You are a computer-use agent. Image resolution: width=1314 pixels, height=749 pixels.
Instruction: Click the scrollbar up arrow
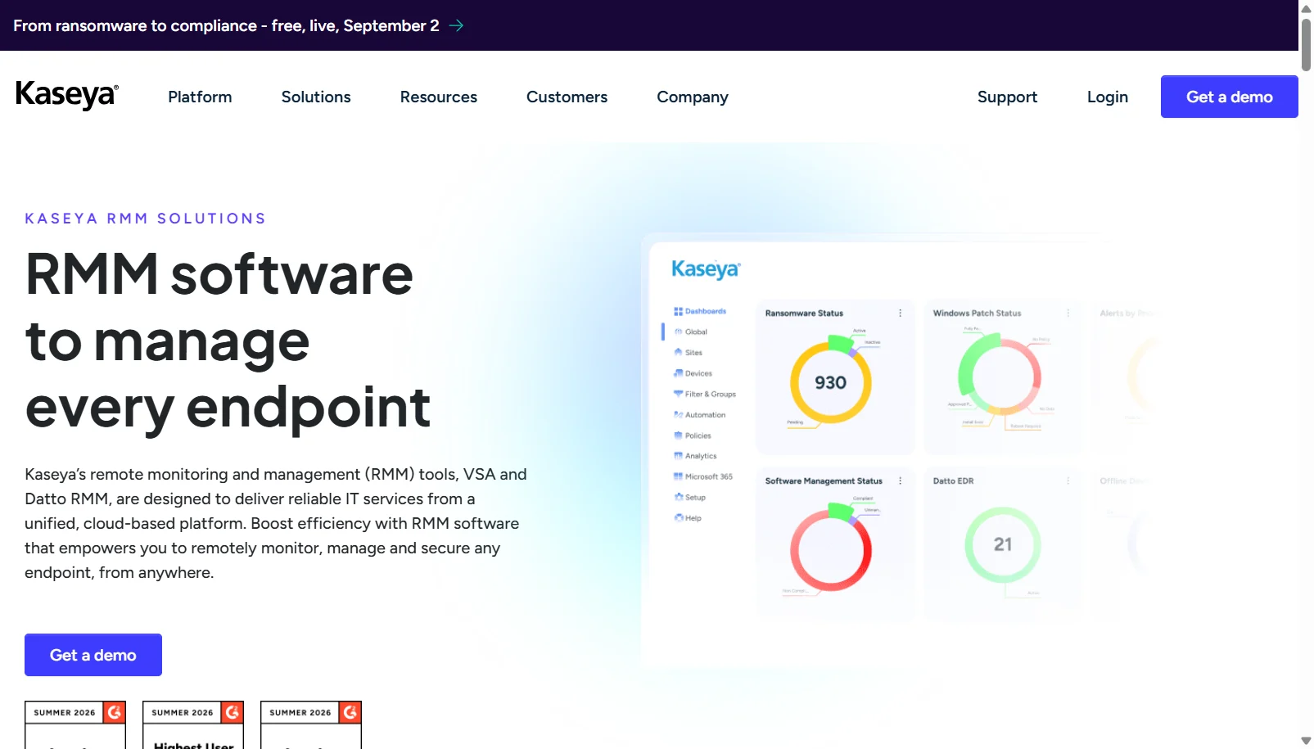1306,8
